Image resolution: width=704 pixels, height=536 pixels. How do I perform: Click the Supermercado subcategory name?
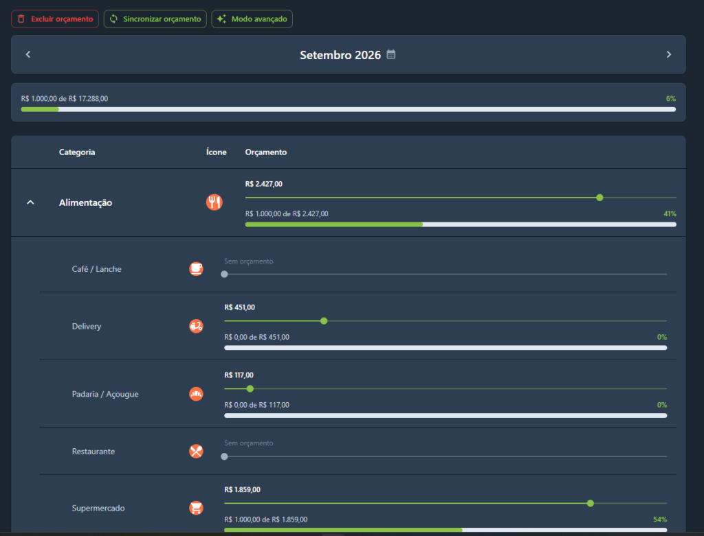click(x=98, y=509)
